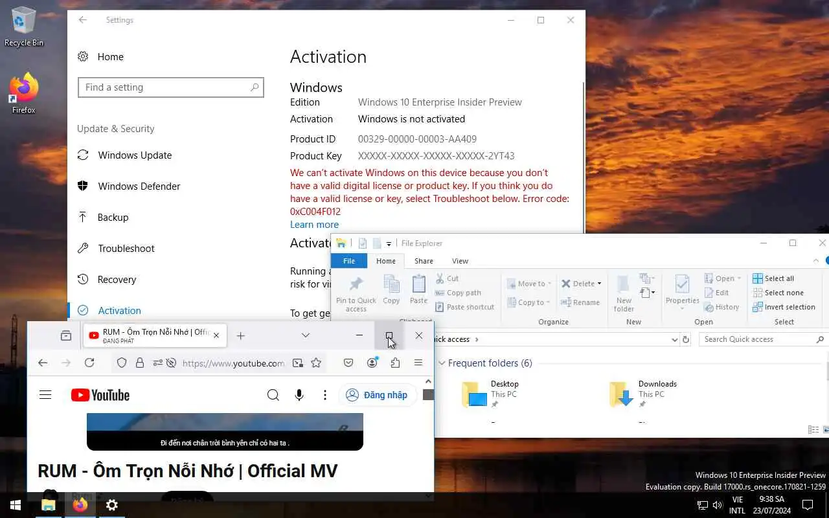Click New folder in the ribbon

[624, 294]
